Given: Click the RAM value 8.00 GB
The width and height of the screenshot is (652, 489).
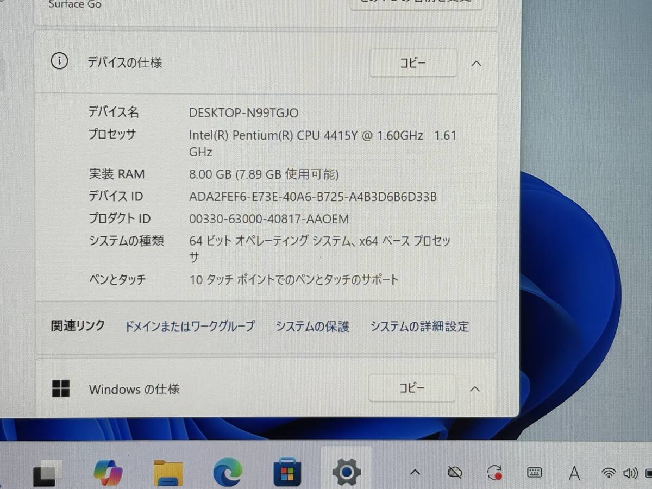Looking at the screenshot, I should [264, 174].
